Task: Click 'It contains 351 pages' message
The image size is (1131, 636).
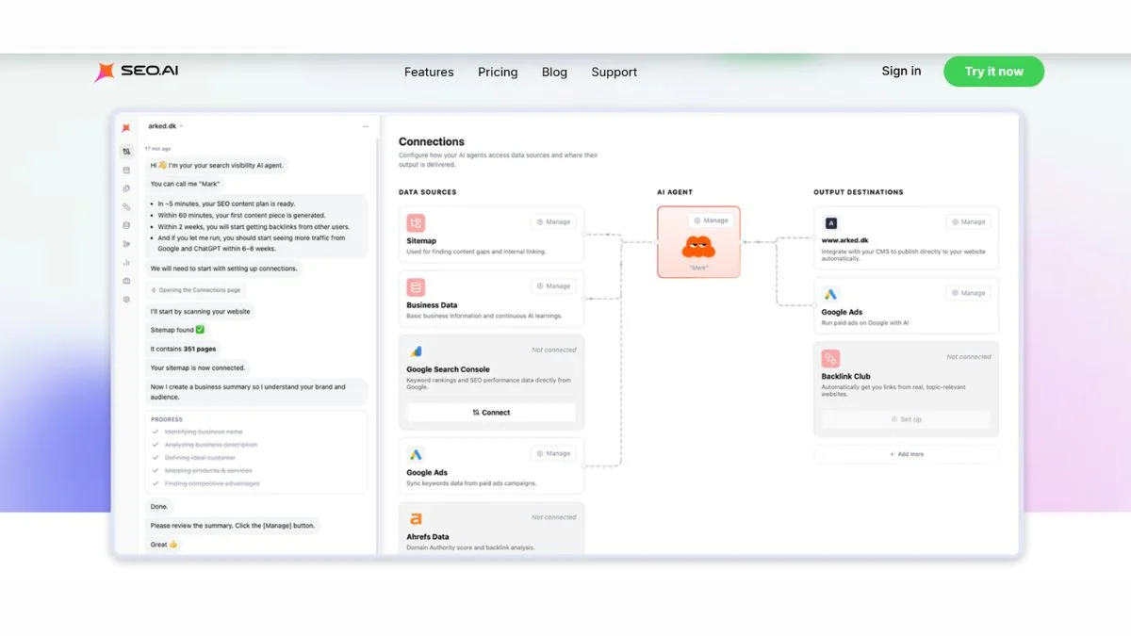Action: 183,349
